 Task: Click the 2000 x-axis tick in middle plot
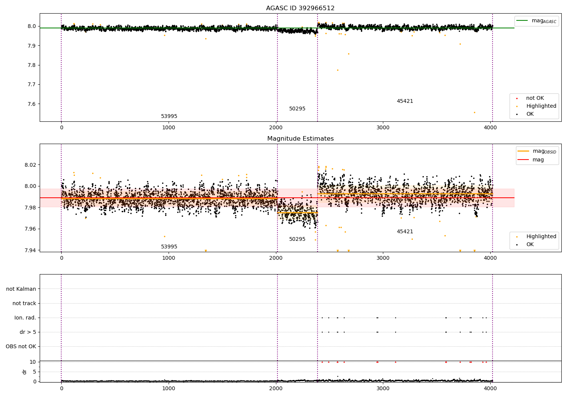click(276, 258)
